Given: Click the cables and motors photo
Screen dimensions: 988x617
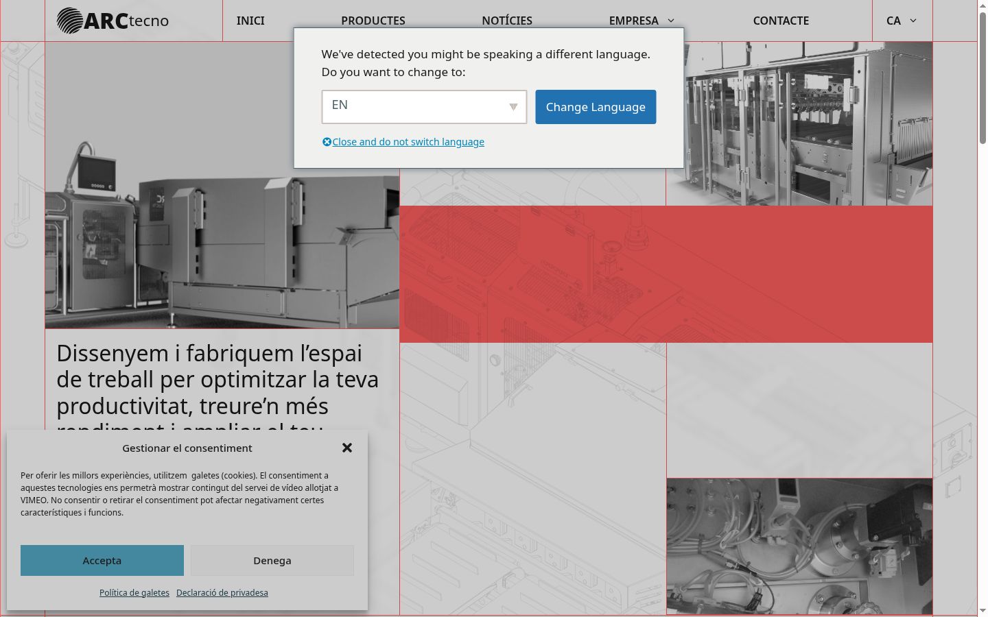Looking at the screenshot, I should 799,546.
